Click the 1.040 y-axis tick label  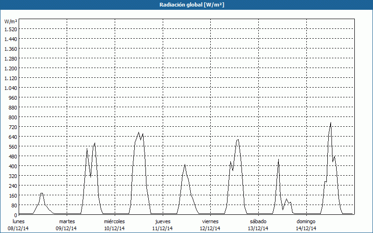11,88
